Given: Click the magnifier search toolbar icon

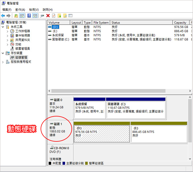Looking at the screenshot, I should coord(65,16).
